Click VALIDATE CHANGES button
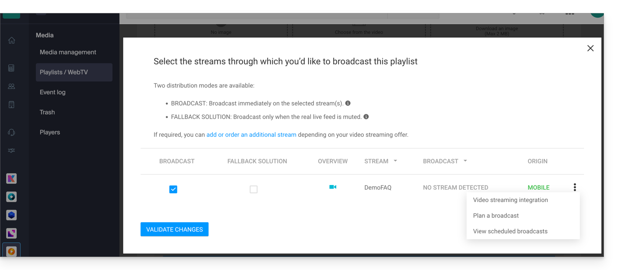The image size is (617, 270). pyautogui.click(x=174, y=229)
